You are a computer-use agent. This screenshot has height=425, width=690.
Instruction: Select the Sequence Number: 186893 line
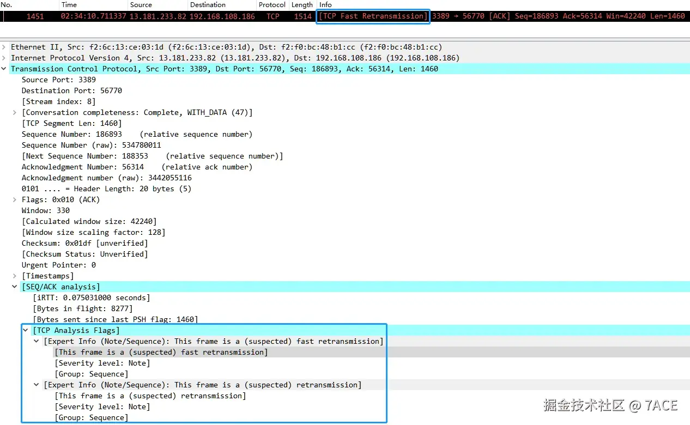pos(137,135)
